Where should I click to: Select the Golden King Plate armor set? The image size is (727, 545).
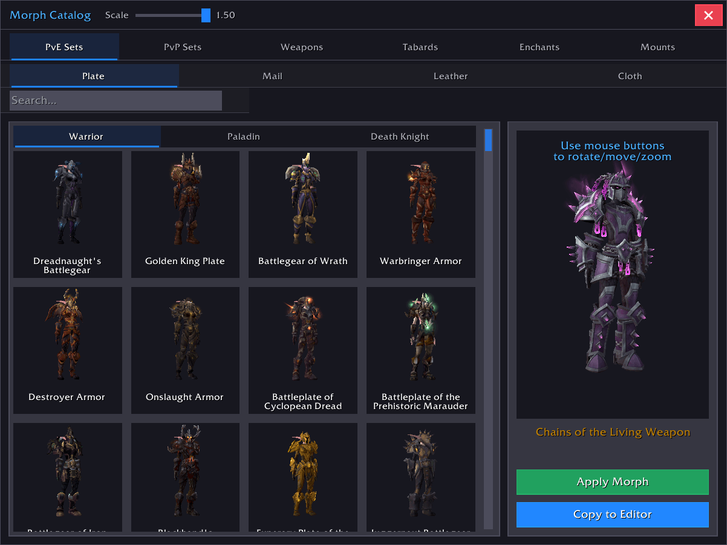tap(185, 214)
